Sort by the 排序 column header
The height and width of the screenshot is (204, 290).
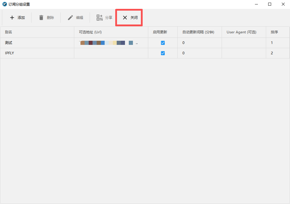(x=274, y=32)
